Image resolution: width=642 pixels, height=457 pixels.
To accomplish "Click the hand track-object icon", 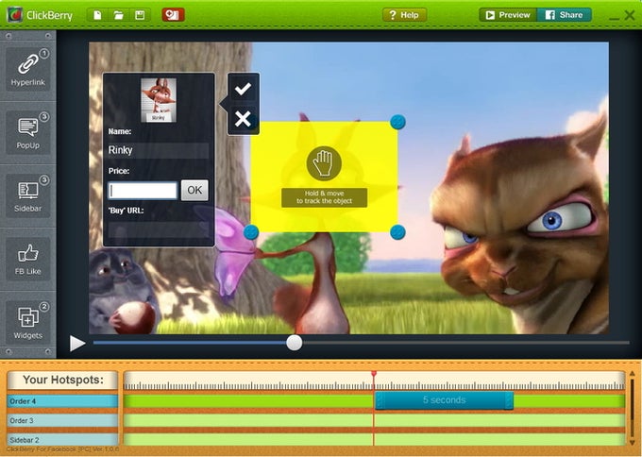I will (x=324, y=163).
